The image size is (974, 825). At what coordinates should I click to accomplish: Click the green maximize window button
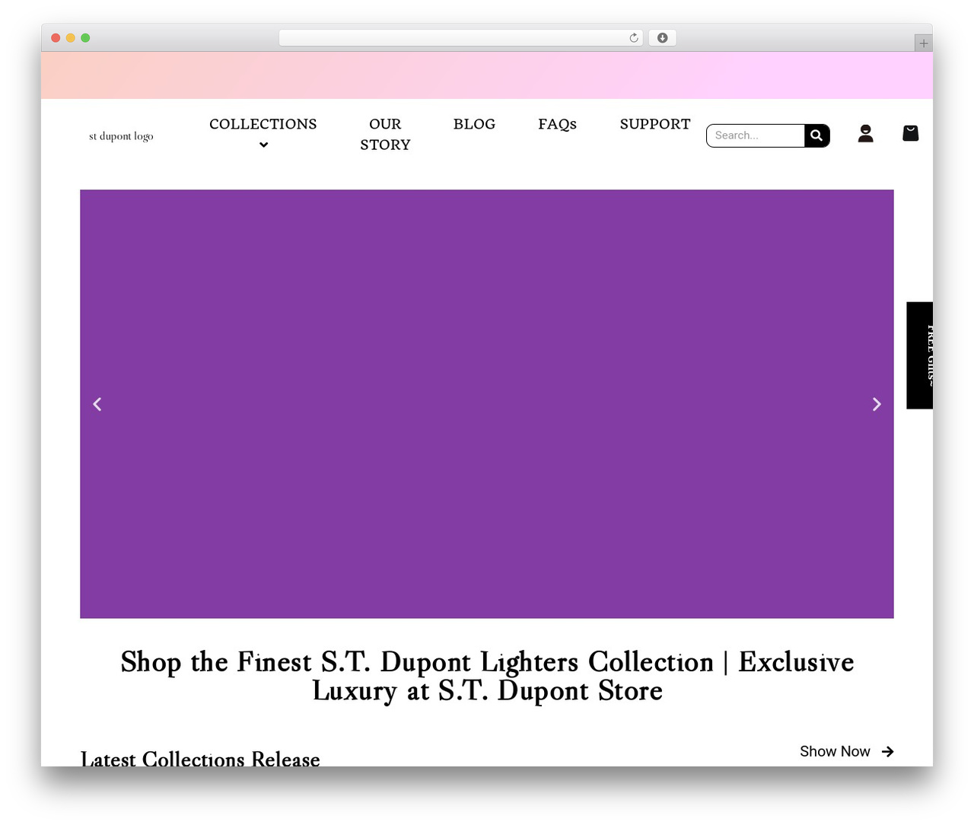[x=85, y=38]
